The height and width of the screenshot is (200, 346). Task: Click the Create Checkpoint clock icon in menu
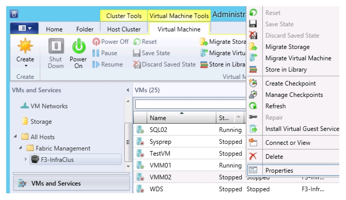pyautogui.click(x=253, y=84)
